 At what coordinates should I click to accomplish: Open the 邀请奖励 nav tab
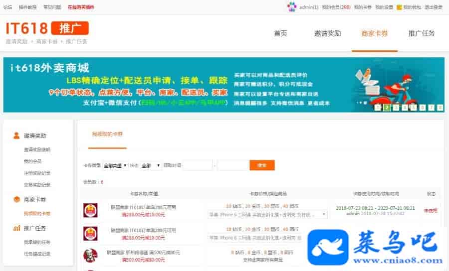coord(328,33)
